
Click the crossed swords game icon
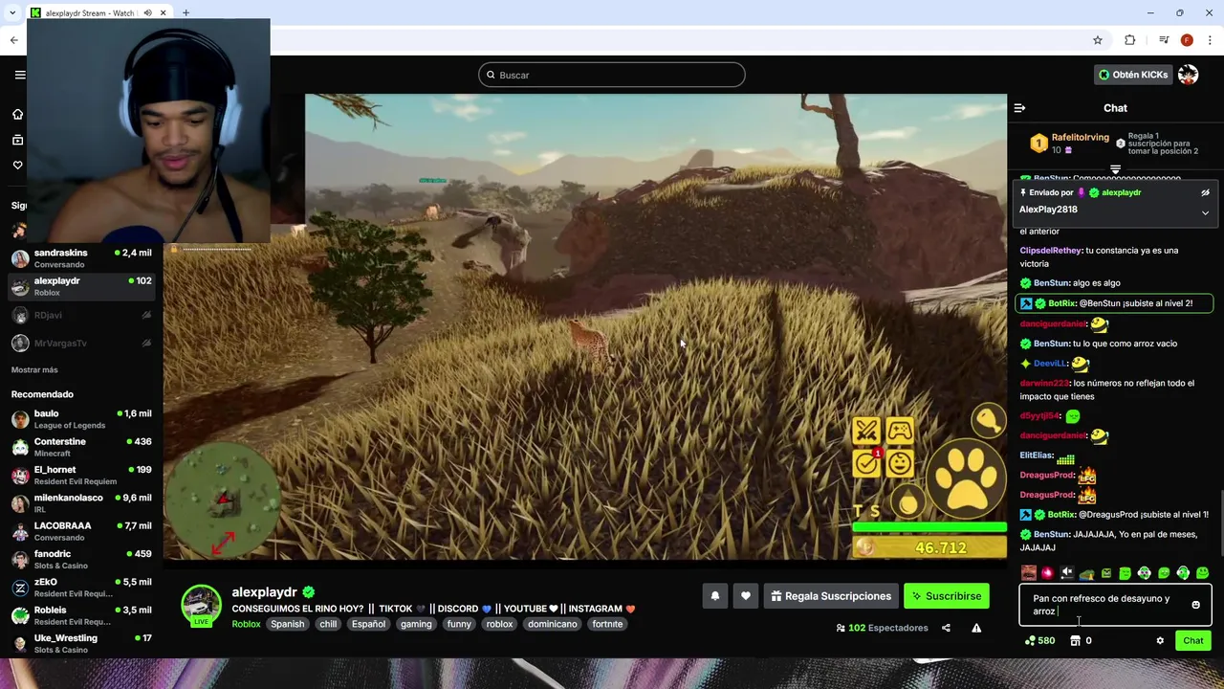[866, 432]
